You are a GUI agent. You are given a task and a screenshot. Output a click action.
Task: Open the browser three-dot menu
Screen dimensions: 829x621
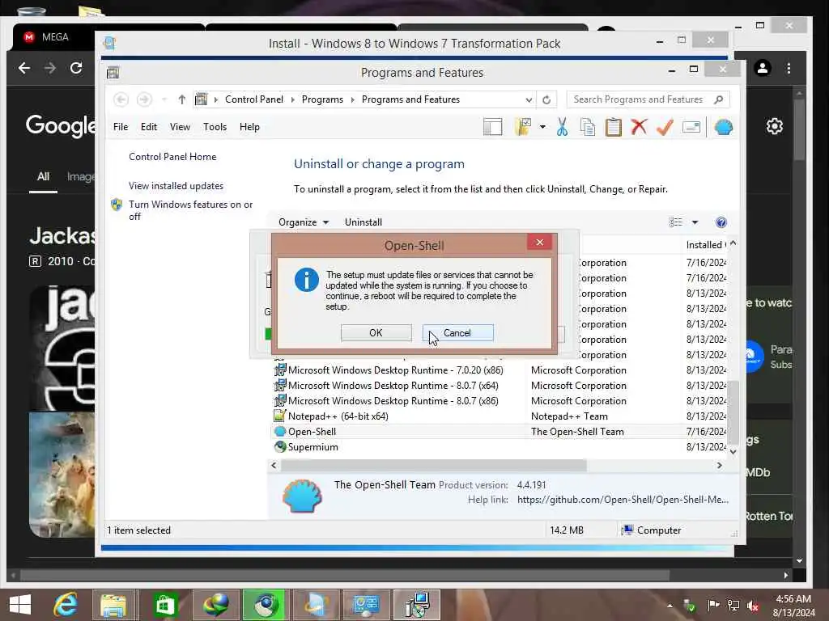point(789,68)
